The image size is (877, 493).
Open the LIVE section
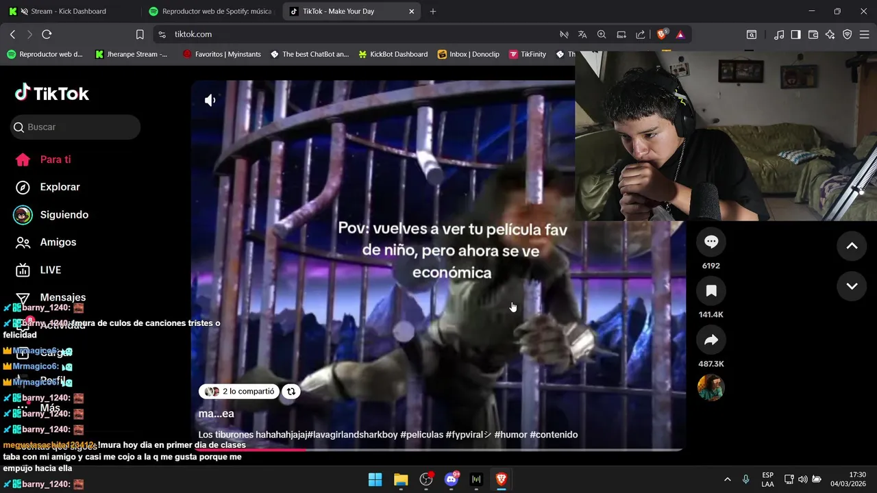[x=38, y=270]
